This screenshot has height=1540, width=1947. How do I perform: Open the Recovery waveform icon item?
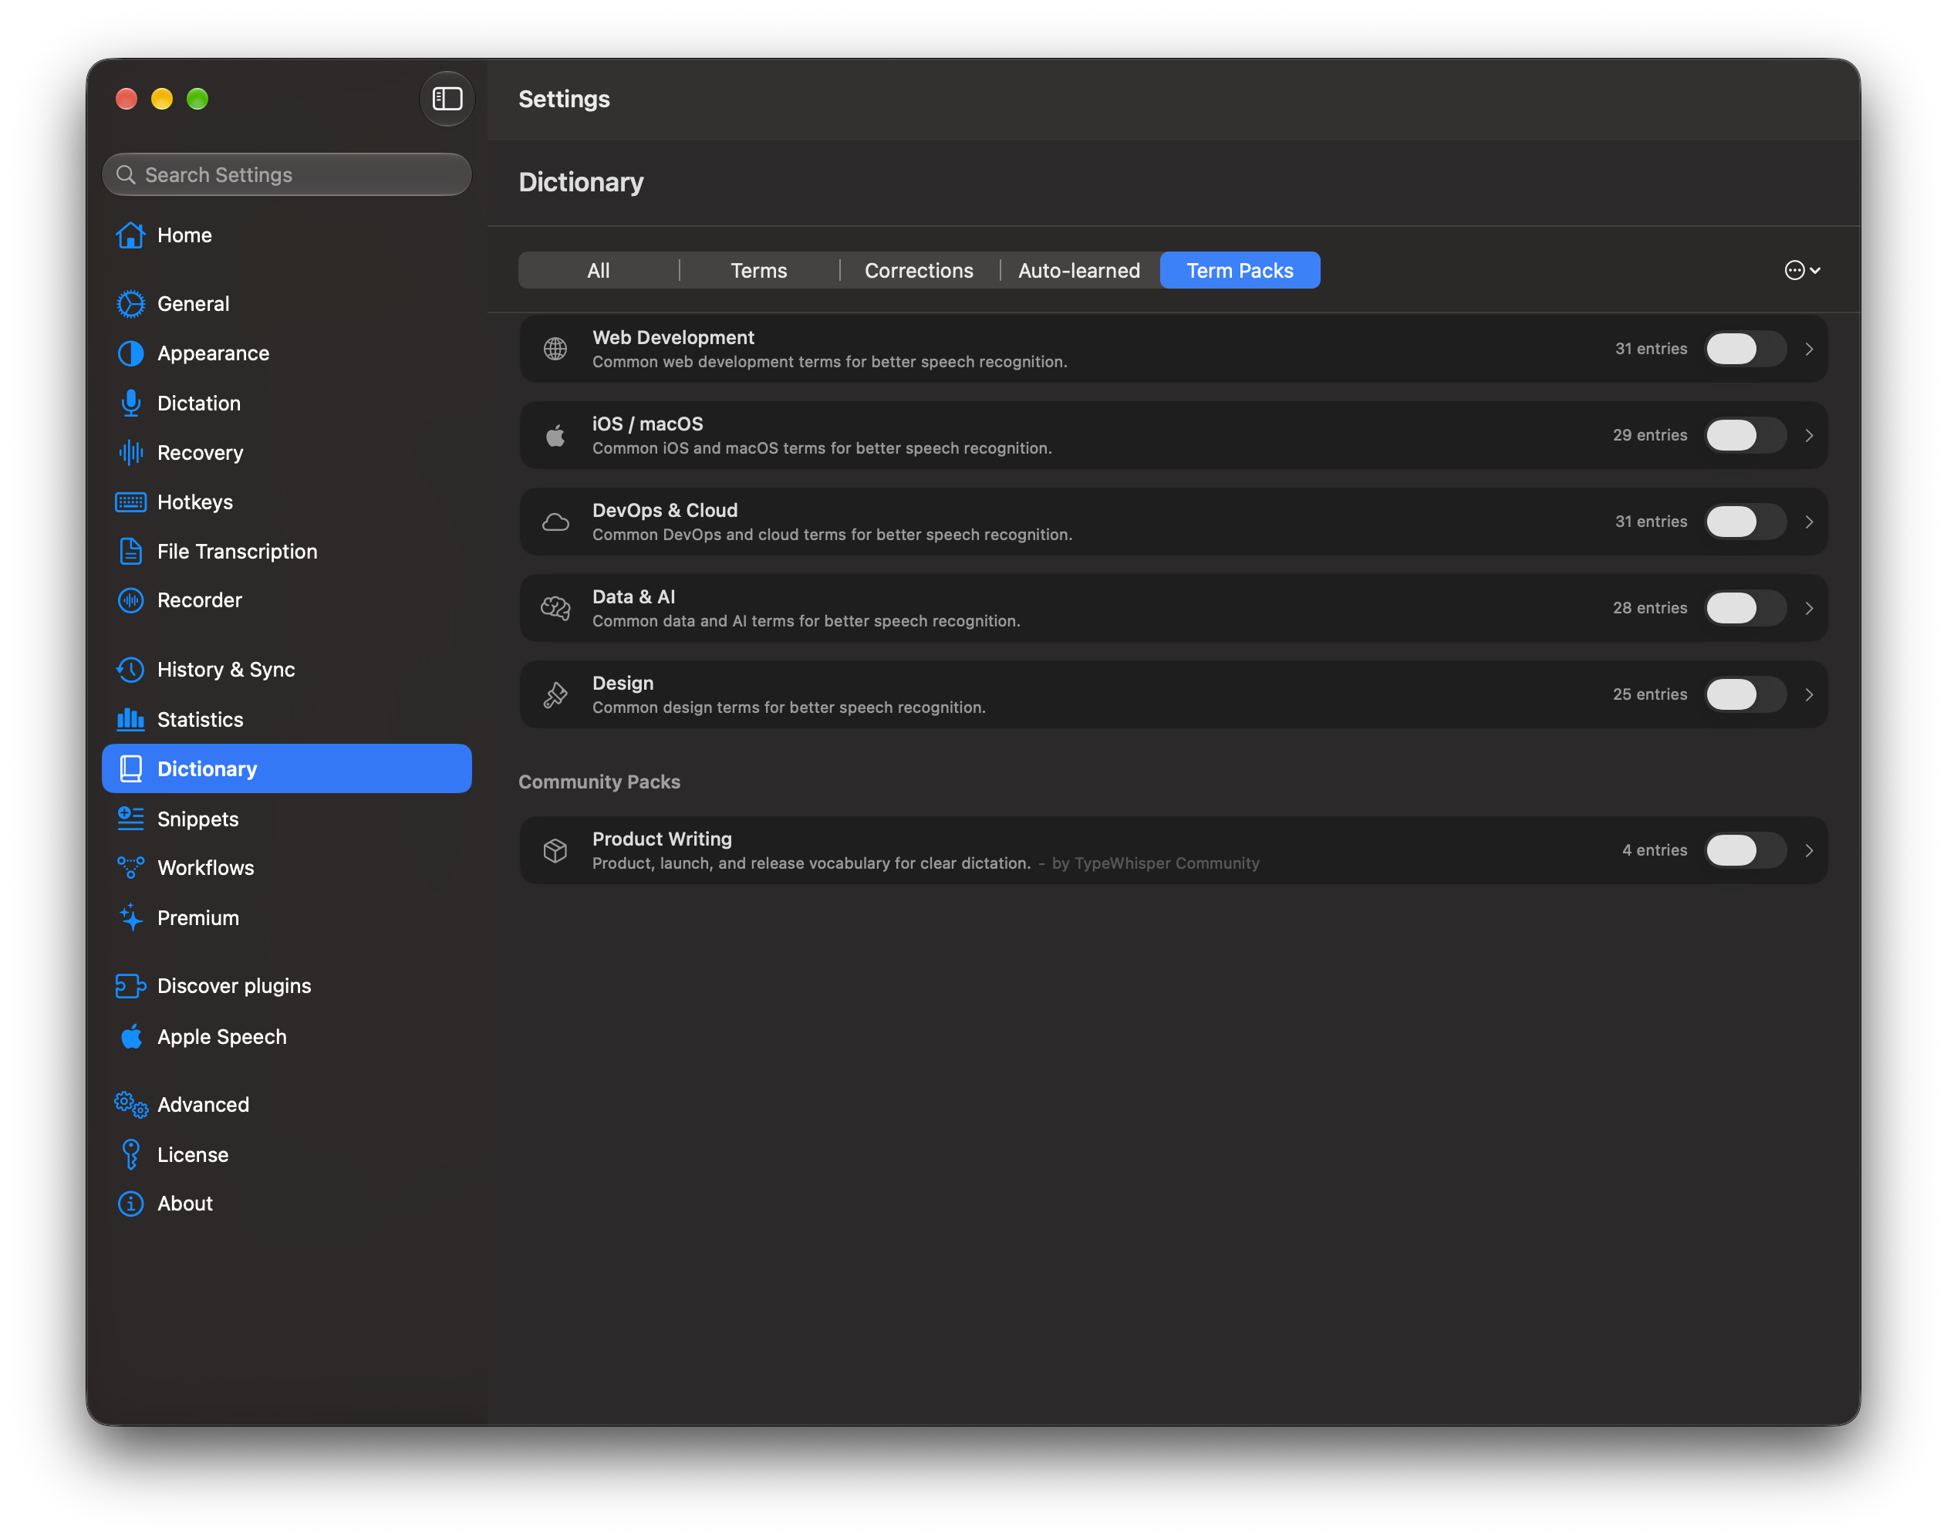tap(130, 453)
